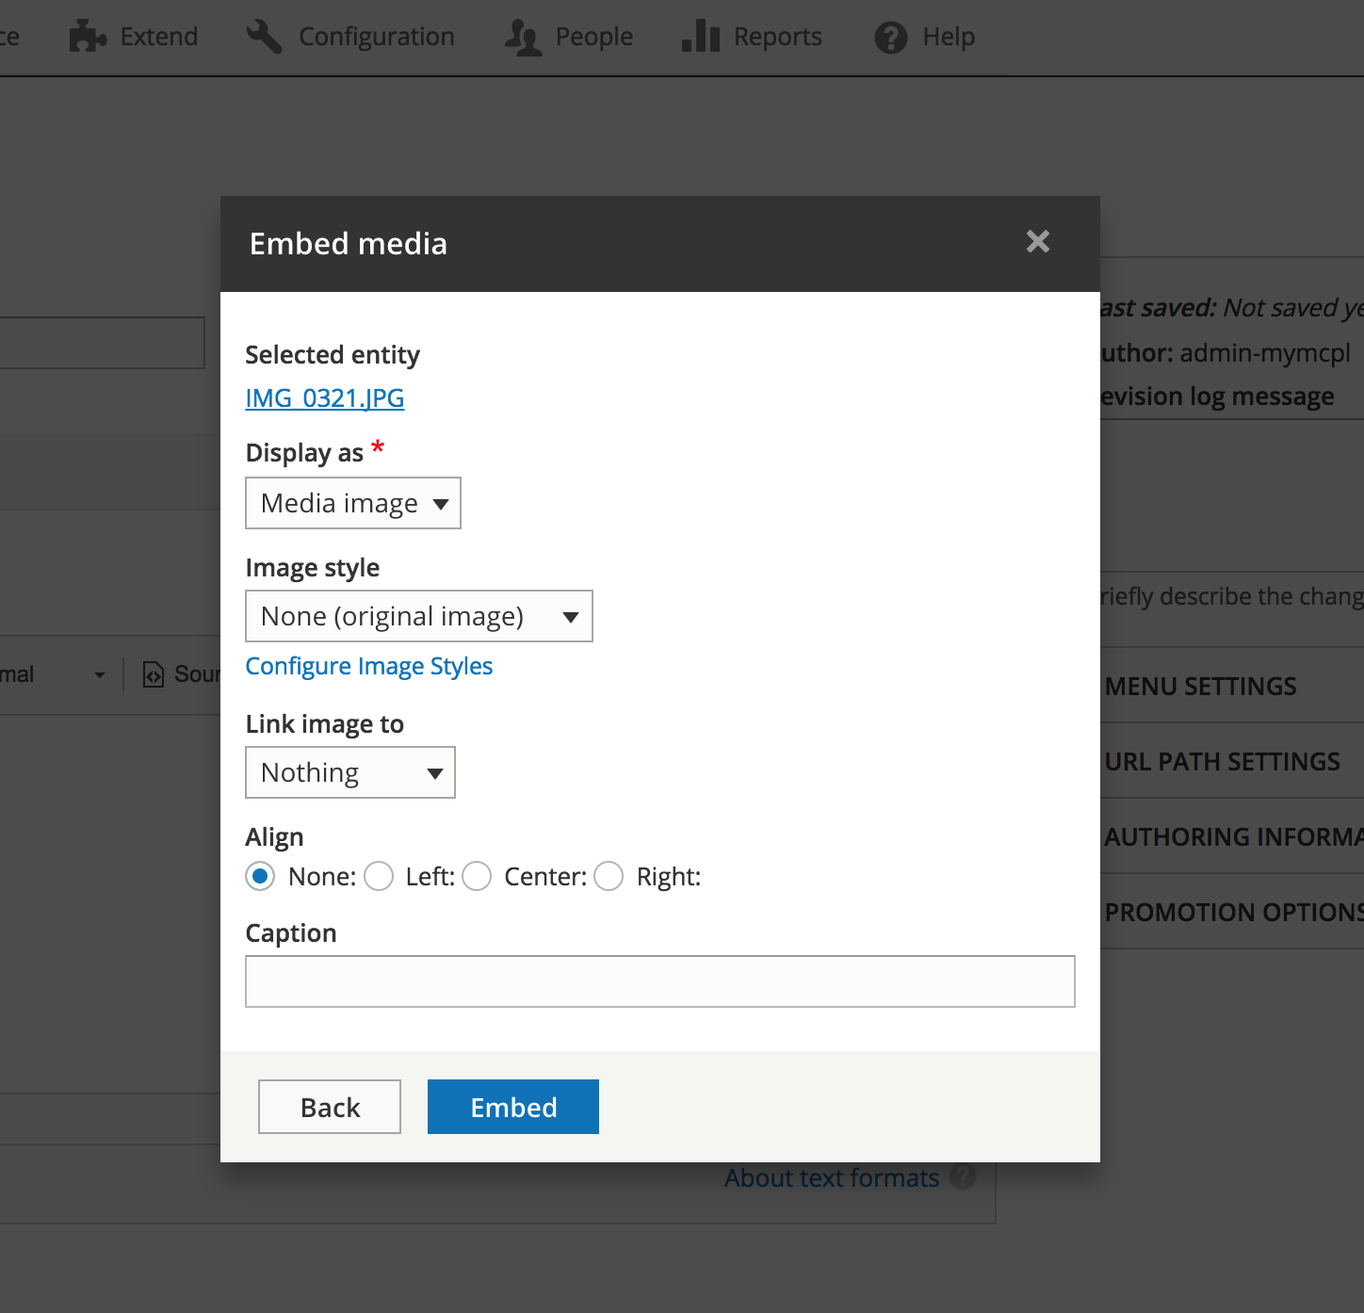Click inside the Caption text field

(x=659, y=981)
